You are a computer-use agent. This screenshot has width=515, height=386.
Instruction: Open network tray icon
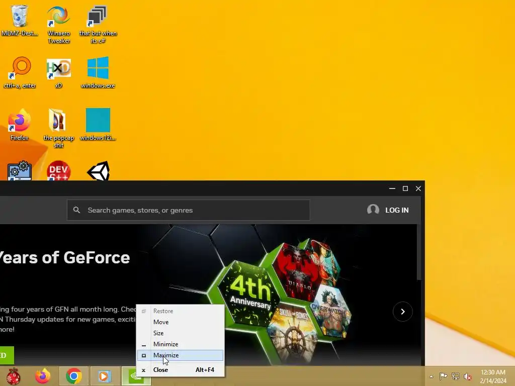455,376
